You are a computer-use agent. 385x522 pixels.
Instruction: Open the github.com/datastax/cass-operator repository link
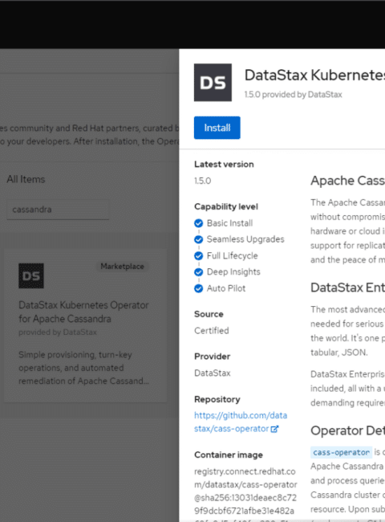tap(241, 422)
